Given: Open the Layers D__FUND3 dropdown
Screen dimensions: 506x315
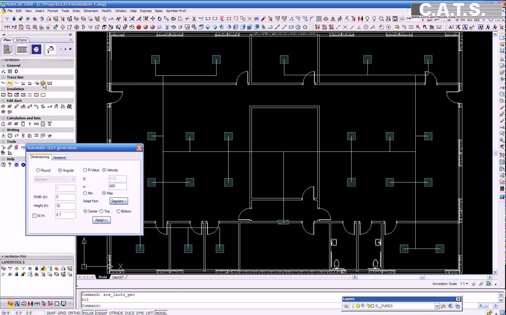Looking at the screenshot, I should (437, 306).
